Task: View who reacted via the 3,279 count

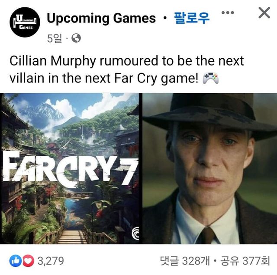Action: point(51,261)
